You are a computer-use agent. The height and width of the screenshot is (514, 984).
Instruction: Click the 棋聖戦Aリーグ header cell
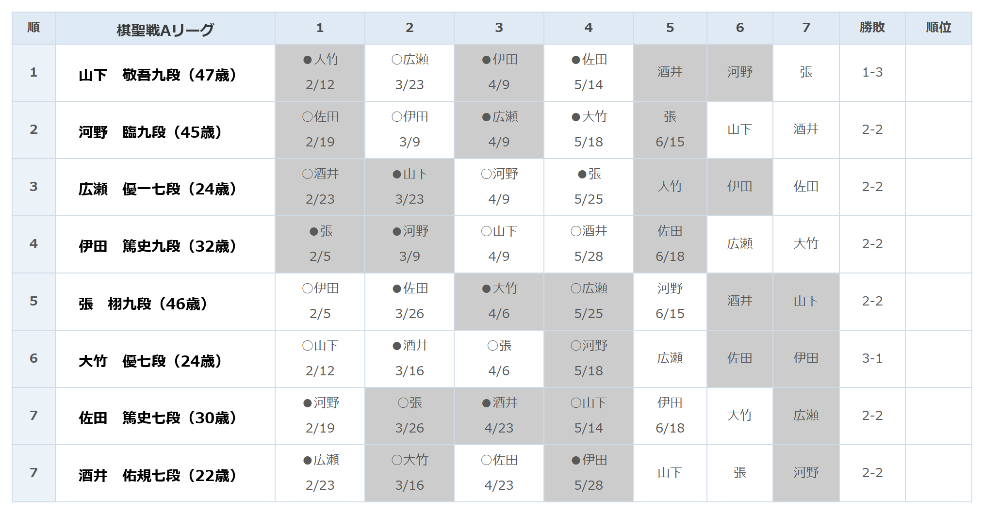coord(165,28)
